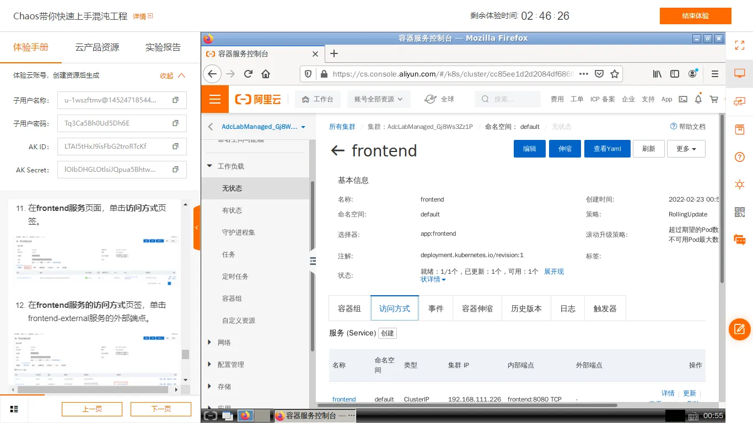The image size is (753, 423).
Task: Click the help question mark in right sidebar
Action: point(740,157)
